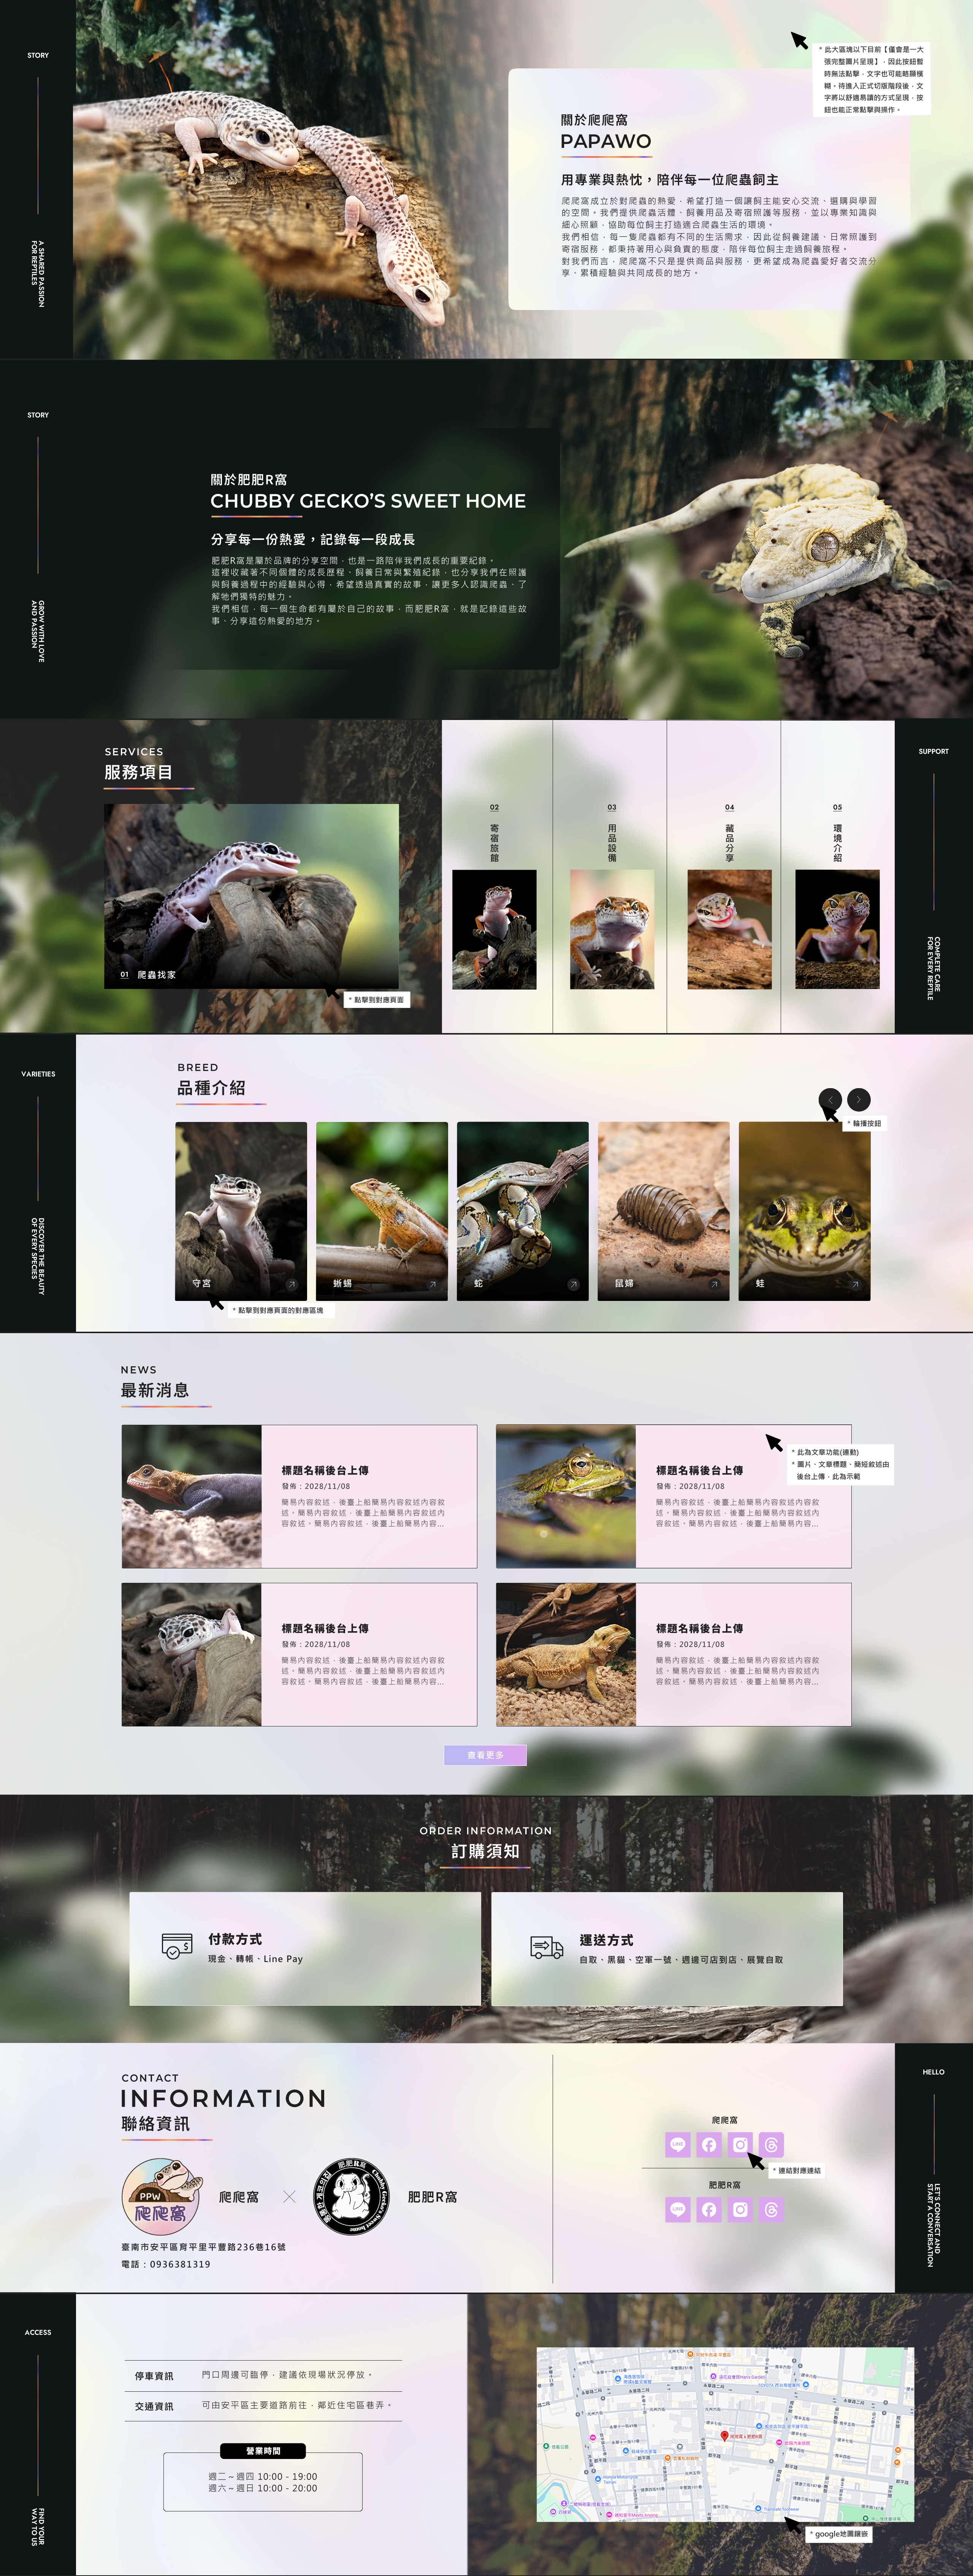
Task: Open the 鼠婦 breed card
Action: tap(664, 1211)
